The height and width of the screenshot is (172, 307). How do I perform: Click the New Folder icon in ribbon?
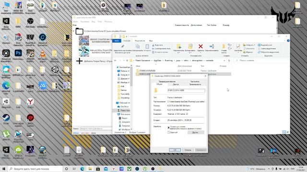coord(224,46)
